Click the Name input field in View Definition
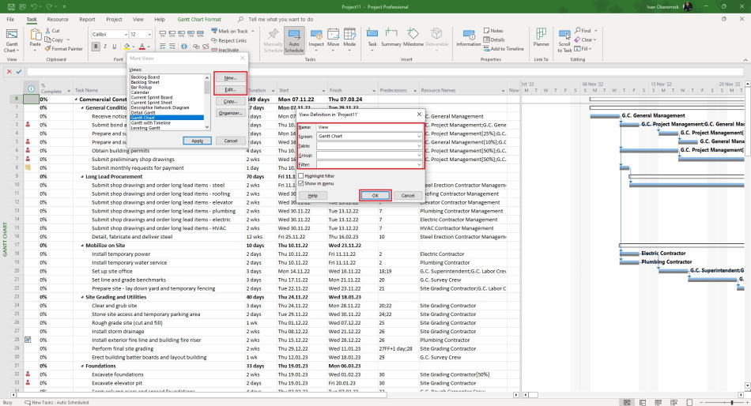This screenshot has width=751, height=406. [x=369, y=127]
